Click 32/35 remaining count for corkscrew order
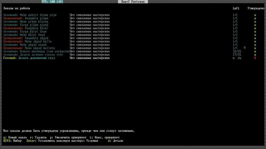Viewport: 266px width, 149px height. pyautogui.click(x=236, y=51)
